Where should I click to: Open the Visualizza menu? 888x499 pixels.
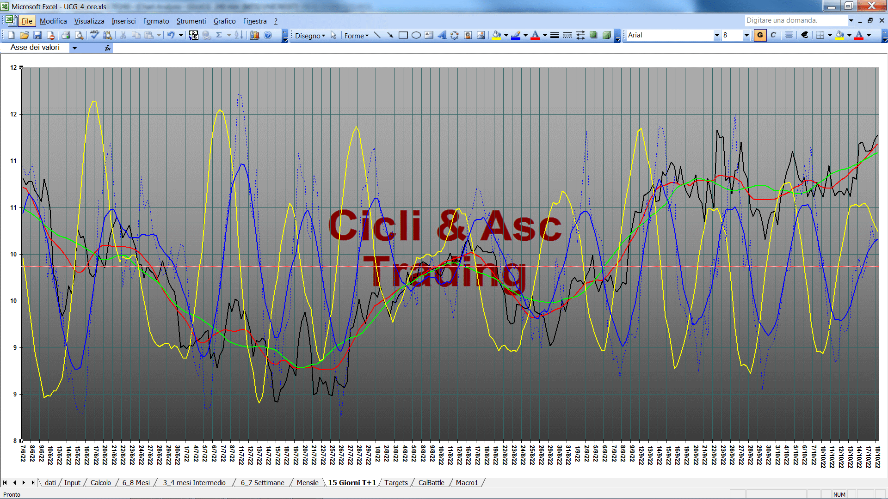(89, 21)
